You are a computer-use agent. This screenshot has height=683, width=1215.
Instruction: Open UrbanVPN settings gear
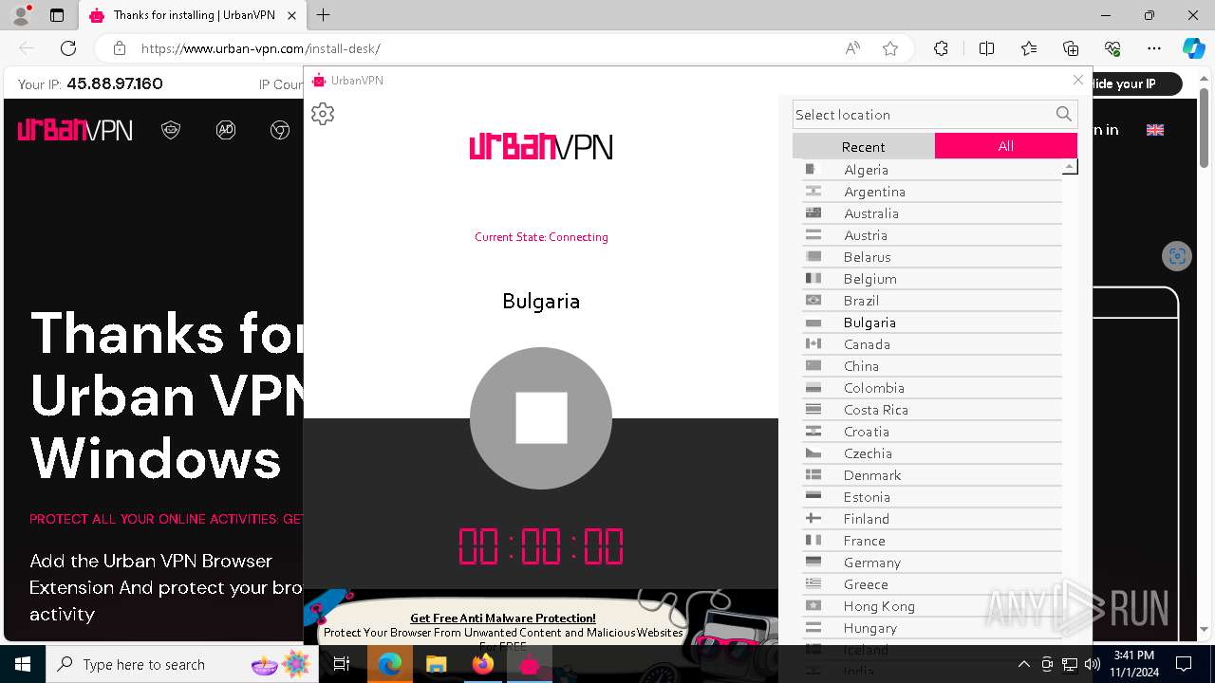coord(323,114)
